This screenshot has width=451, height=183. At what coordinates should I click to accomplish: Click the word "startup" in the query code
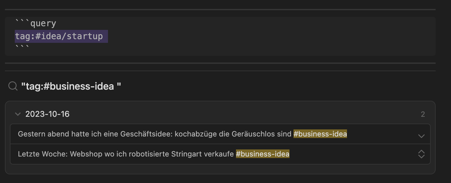[x=85, y=36]
